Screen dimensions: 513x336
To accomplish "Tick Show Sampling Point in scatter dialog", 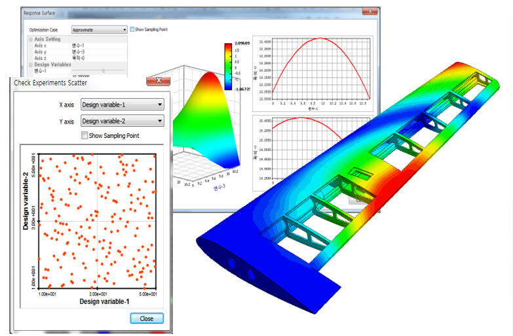I will pyautogui.click(x=84, y=135).
